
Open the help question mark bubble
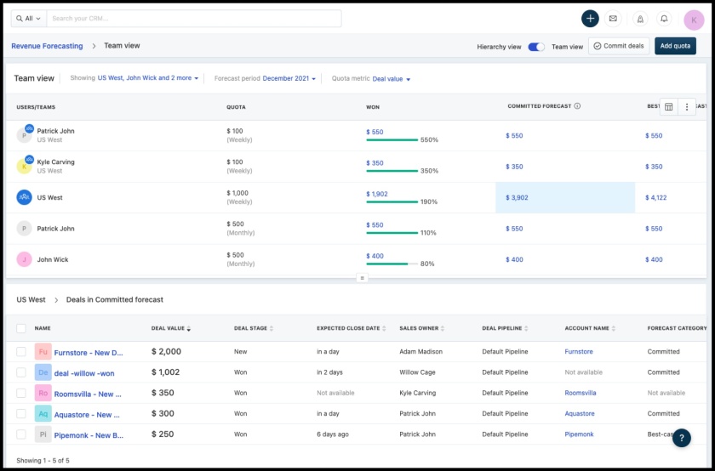point(681,438)
